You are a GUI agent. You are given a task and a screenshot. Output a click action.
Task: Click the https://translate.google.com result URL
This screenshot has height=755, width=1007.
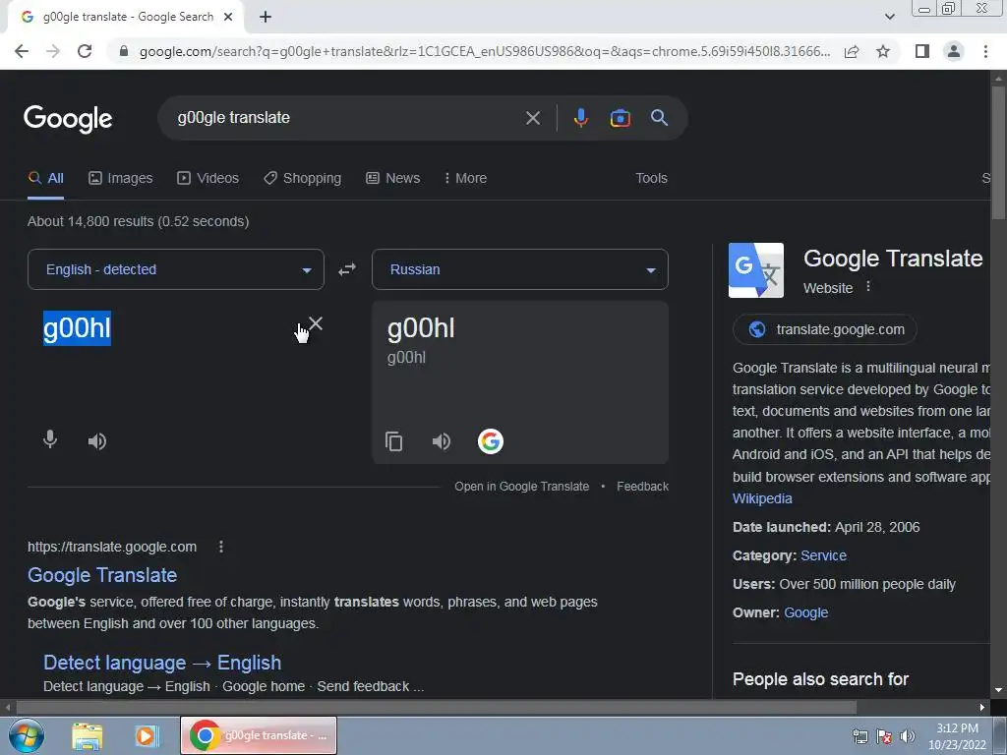[x=112, y=547]
